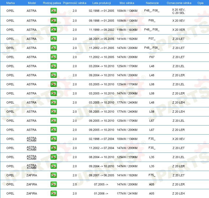The height and width of the screenshot is (198, 209).
Task: Select the 'F07_' body cell
Action: point(152,39)
